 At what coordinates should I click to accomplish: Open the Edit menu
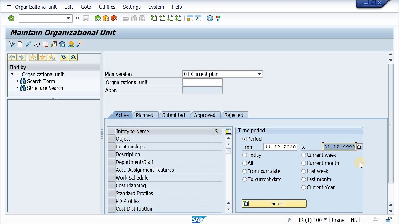coord(69,7)
